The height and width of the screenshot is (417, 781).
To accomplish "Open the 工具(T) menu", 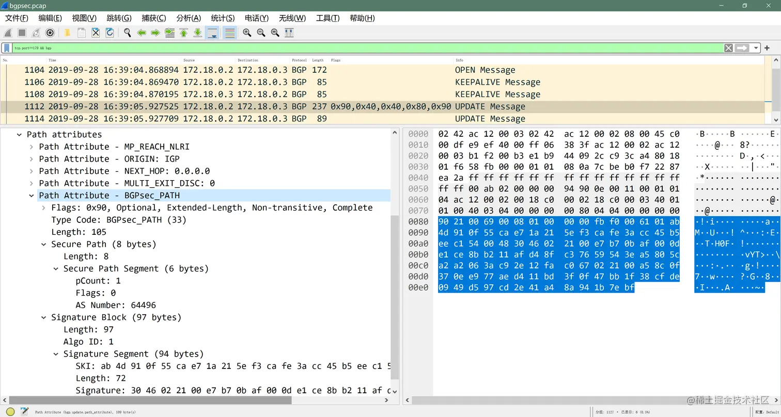I will (327, 18).
